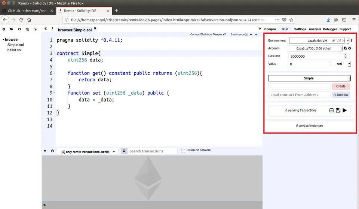Image resolution: width=359 pixels, height=209 pixels.
Task: Open page actions three-dot menu
Action: click(277, 20)
